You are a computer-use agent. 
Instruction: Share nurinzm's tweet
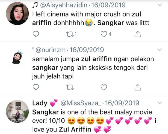[x=138, y=87]
